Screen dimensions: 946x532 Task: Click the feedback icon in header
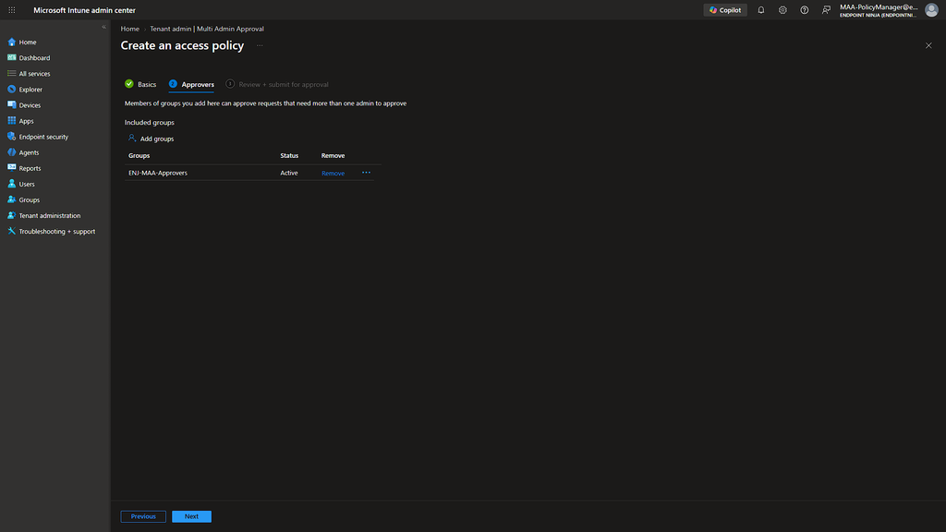point(826,10)
